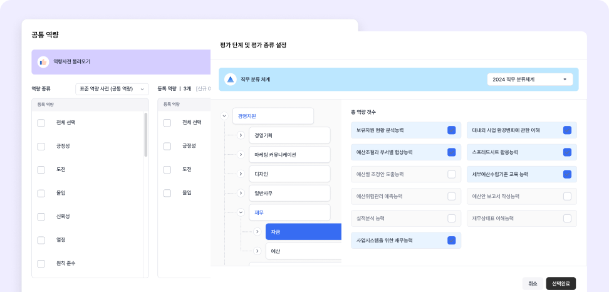609x292 pixels.
Task: Click the triangle icon beside 직무 분류 체계
Action: pos(231,79)
